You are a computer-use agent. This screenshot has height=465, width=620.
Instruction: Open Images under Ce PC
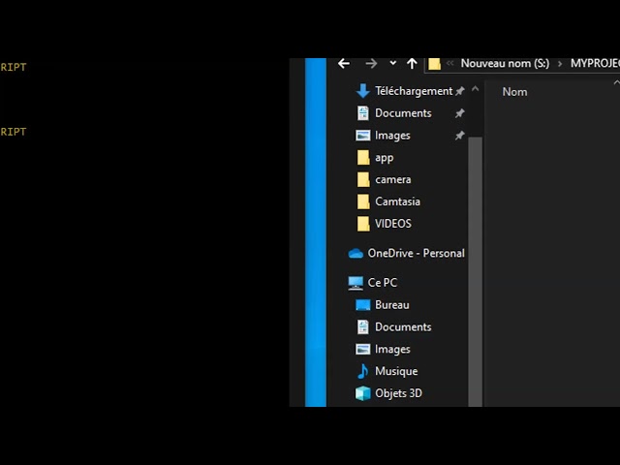[x=392, y=350]
